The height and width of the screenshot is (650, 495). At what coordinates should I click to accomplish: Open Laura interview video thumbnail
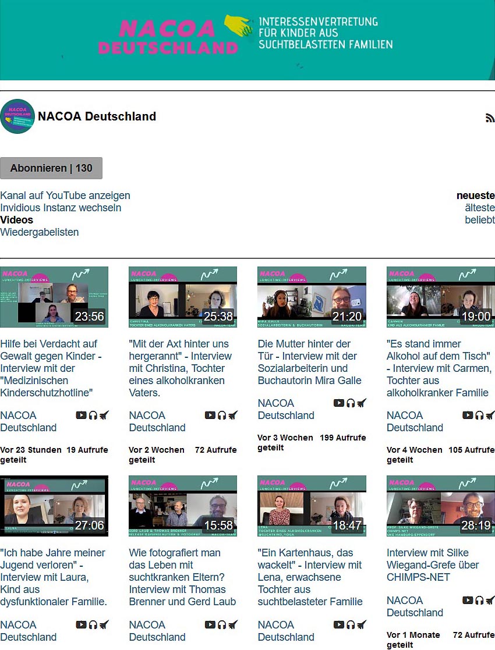point(54,506)
